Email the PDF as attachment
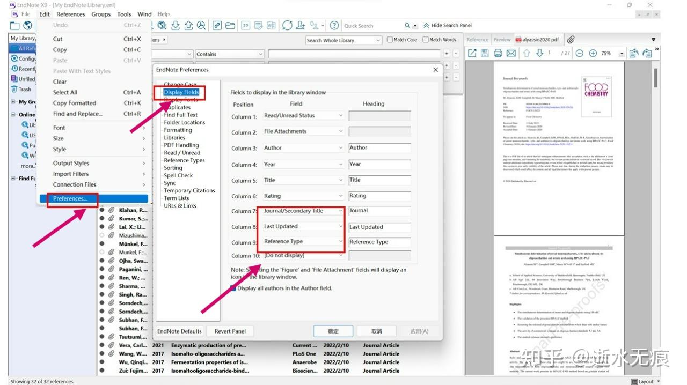This screenshot has height=385, width=687. click(510, 53)
